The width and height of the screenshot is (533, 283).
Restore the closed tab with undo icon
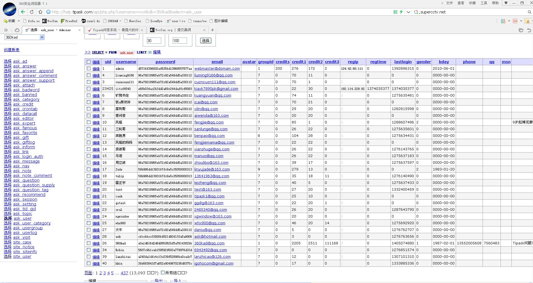(x=529, y=30)
